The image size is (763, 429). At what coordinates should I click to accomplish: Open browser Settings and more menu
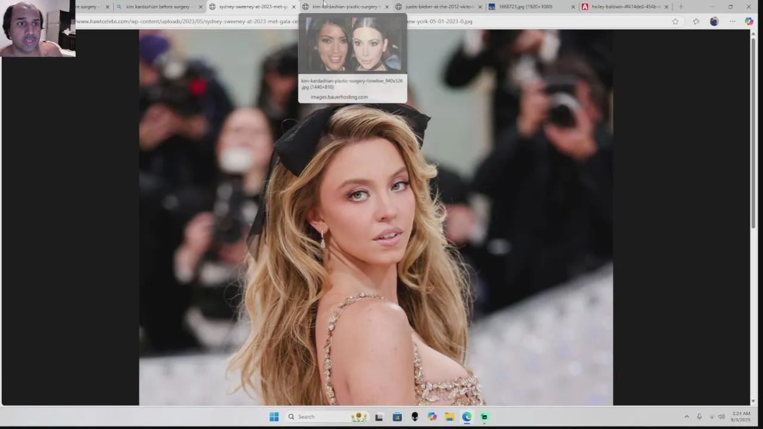733,21
